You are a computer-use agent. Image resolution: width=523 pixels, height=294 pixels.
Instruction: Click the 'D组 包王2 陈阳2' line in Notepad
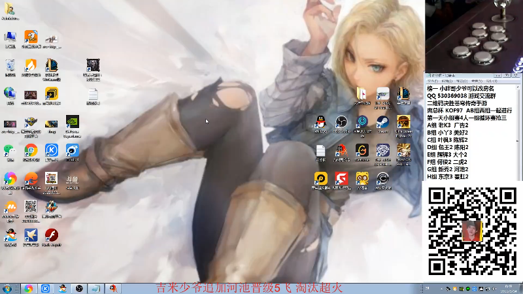(448, 147)
